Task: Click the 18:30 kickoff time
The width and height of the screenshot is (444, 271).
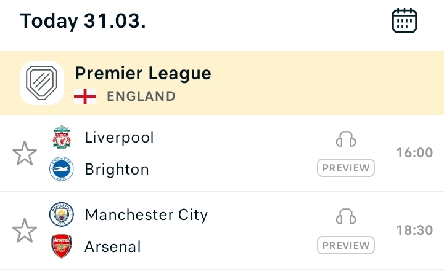Action: tap(414, 230)
